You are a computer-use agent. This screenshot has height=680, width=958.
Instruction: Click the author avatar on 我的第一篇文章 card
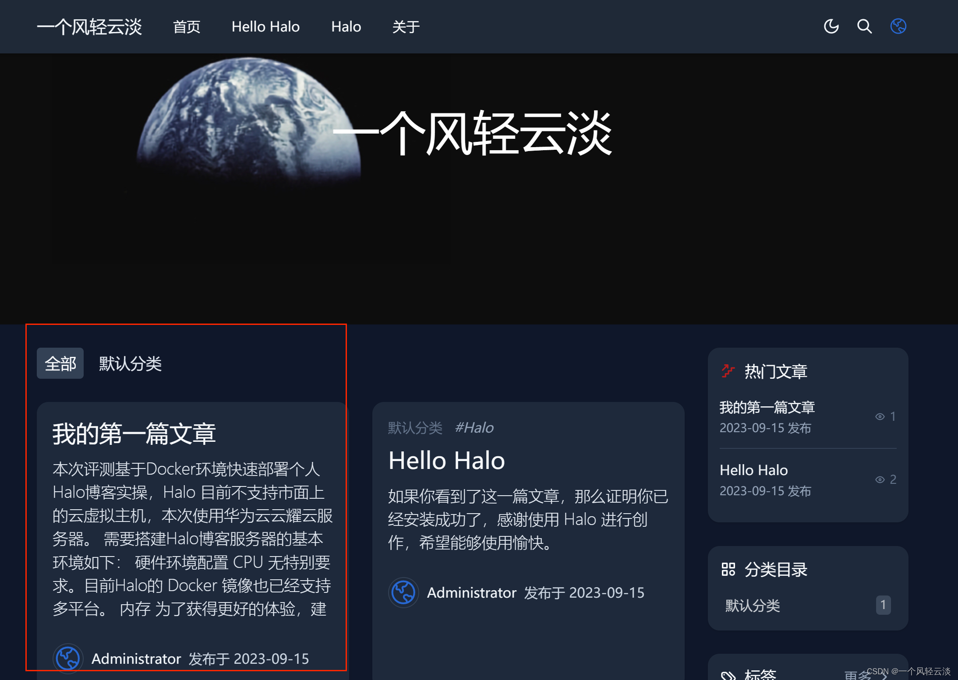[68, 658]
